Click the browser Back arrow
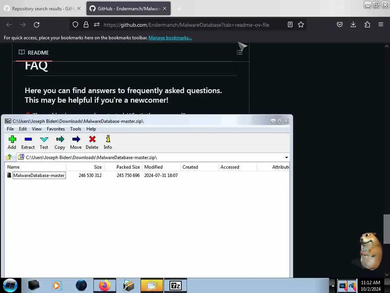This screenshot has height=293, width=390. click(x=9, y=25)
